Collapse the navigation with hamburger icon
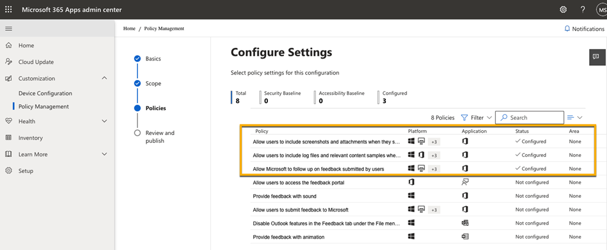This screenshot has height=250, width=607. pyautogui.click(x=8, y=28)
